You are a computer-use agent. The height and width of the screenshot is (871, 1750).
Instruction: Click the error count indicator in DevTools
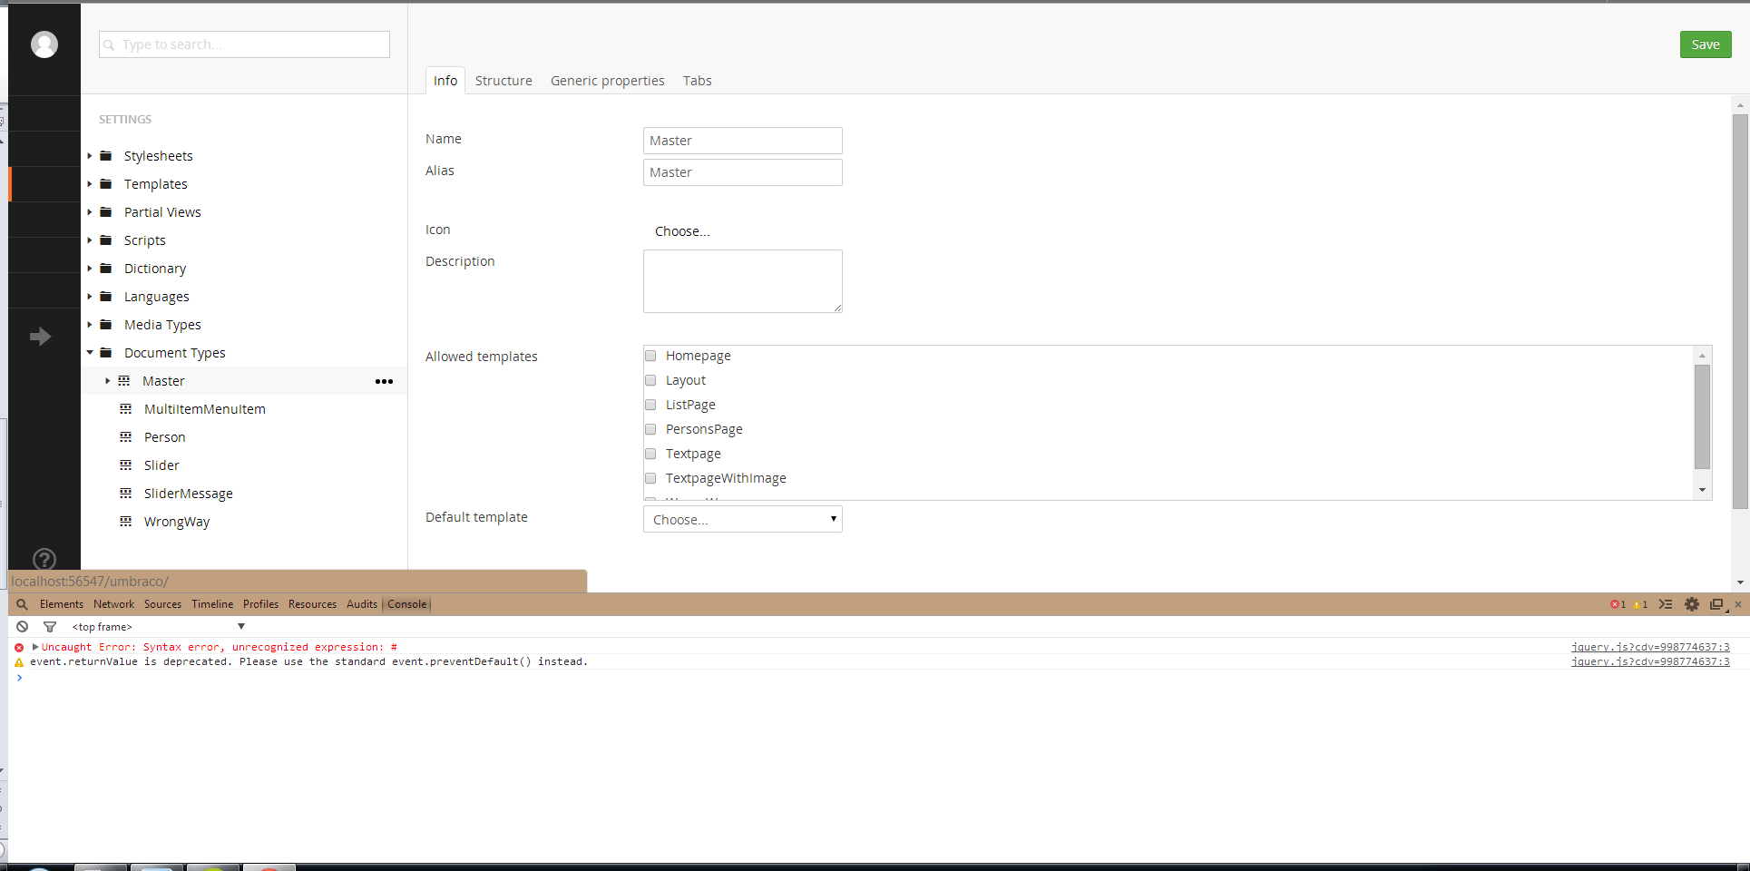pos(1618,604)
